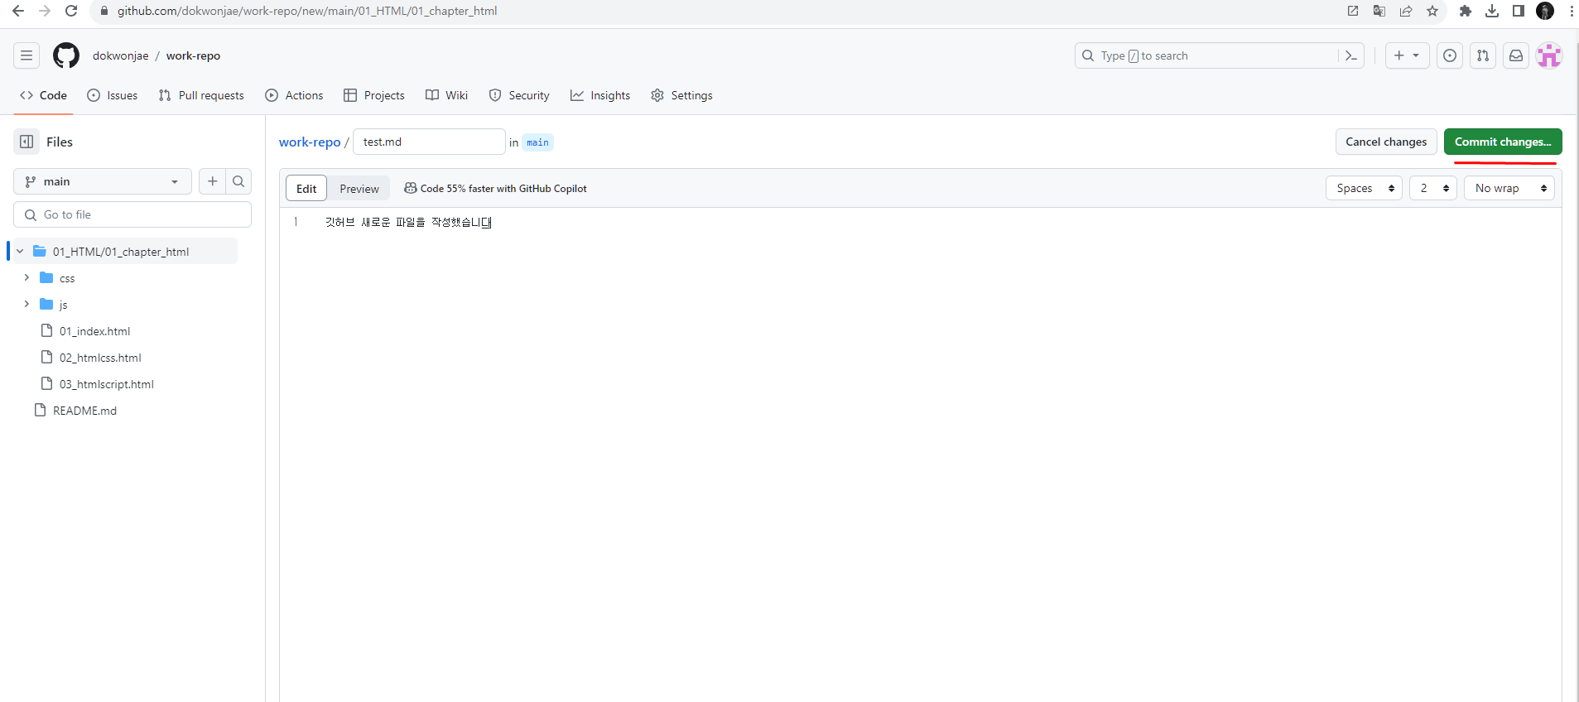Add a file with the plus button
The width and height of the screenshot is (1579, 702).
(213, 181)
